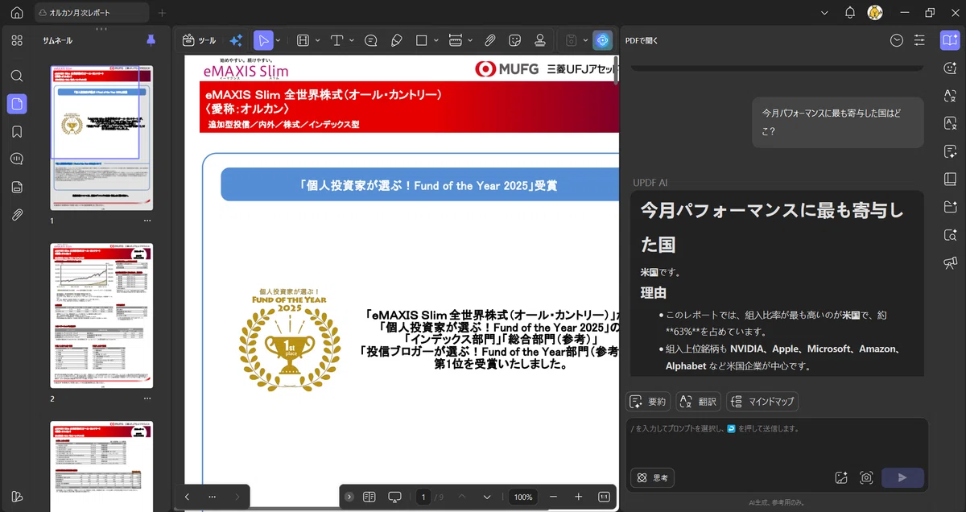Select the attach file paperclip tool

(x=489, y=40)
